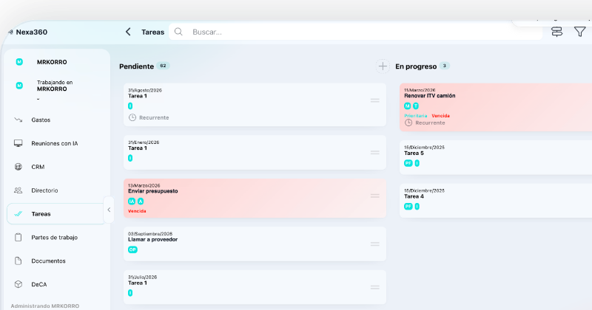Click the Reuniones con IA monitor icon
592x310 pixels.
coord(18,143)
